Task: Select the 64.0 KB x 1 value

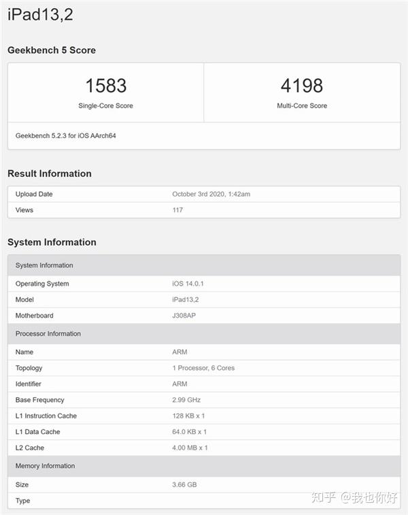Action: click(x=190, y=432)
